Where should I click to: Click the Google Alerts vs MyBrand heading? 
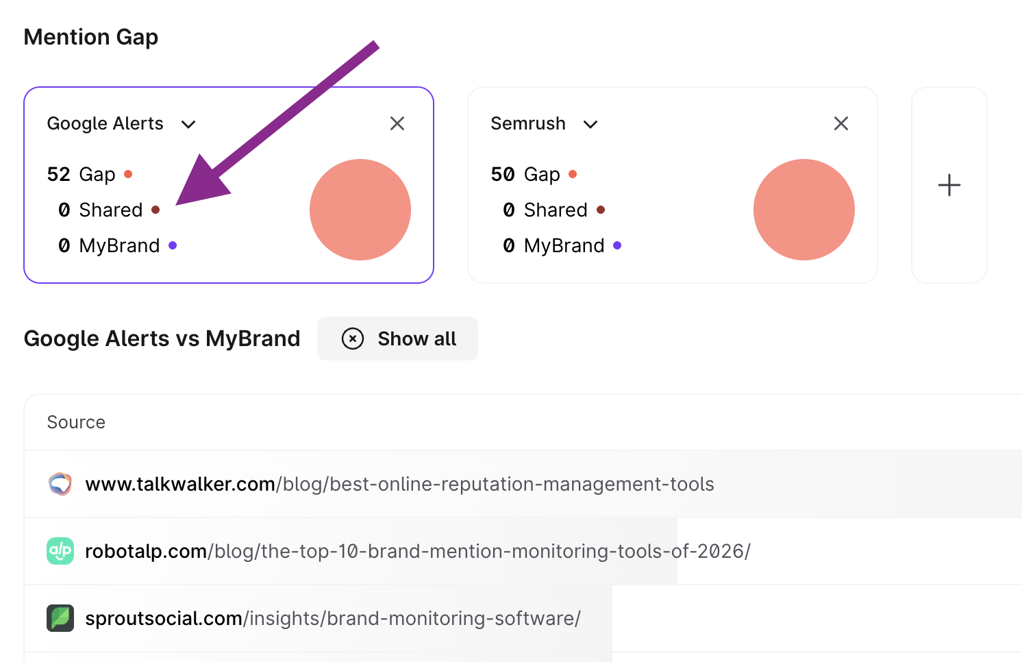pyautogui.click(x=162, y=339)
